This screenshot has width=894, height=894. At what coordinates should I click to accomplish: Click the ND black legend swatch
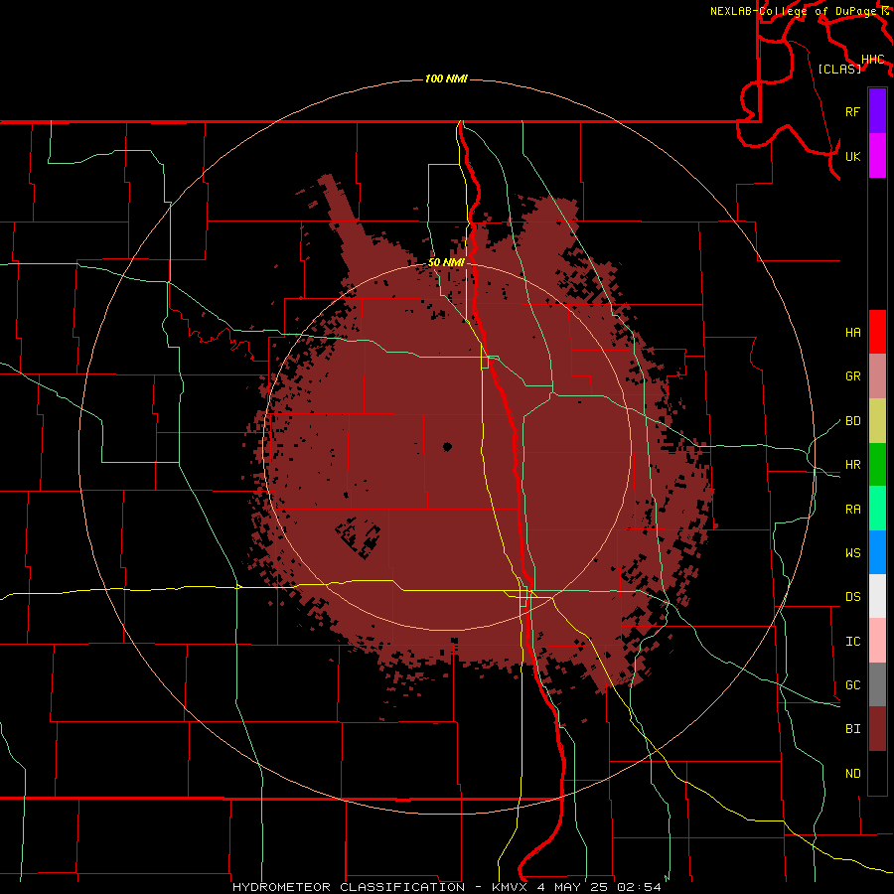click(877, 773)
